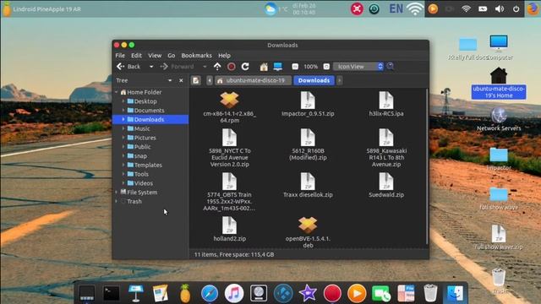Select the holland2.zip file

[229, 229]
